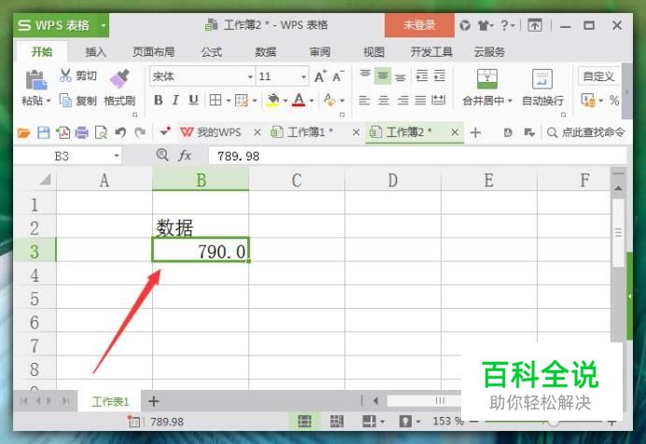Expand the font color dropdown arrow
The image size is (646, 444).
311,101
